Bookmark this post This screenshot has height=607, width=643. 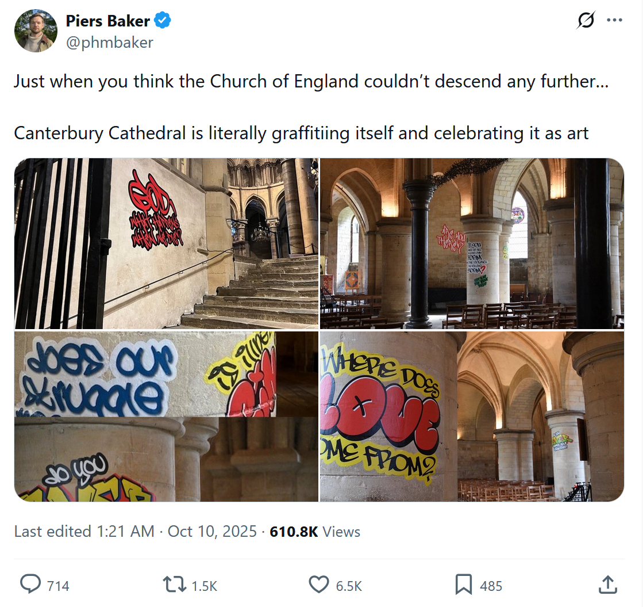(x=463, y=585)
